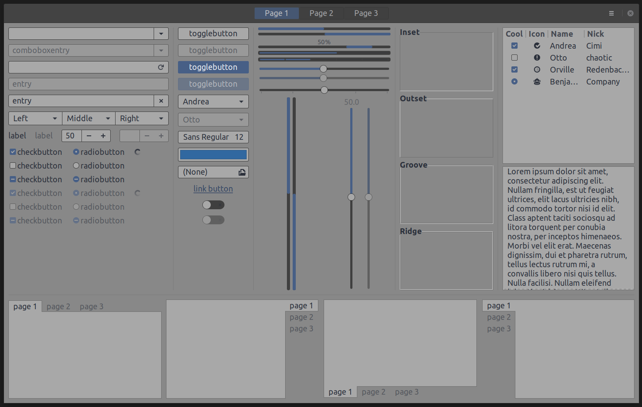Increase the spin value with the plus button
Image resolution: width=642 pixels, height=407 pixels.
tap(103, 136)
